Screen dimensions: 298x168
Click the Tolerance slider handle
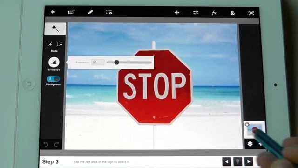[117, 62]
